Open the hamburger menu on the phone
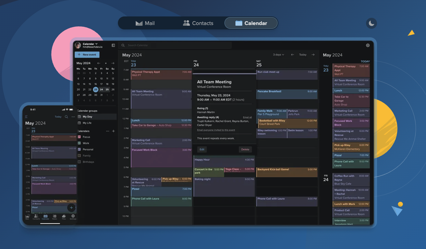The image size is (426, 249). click(x=26, y=117)
